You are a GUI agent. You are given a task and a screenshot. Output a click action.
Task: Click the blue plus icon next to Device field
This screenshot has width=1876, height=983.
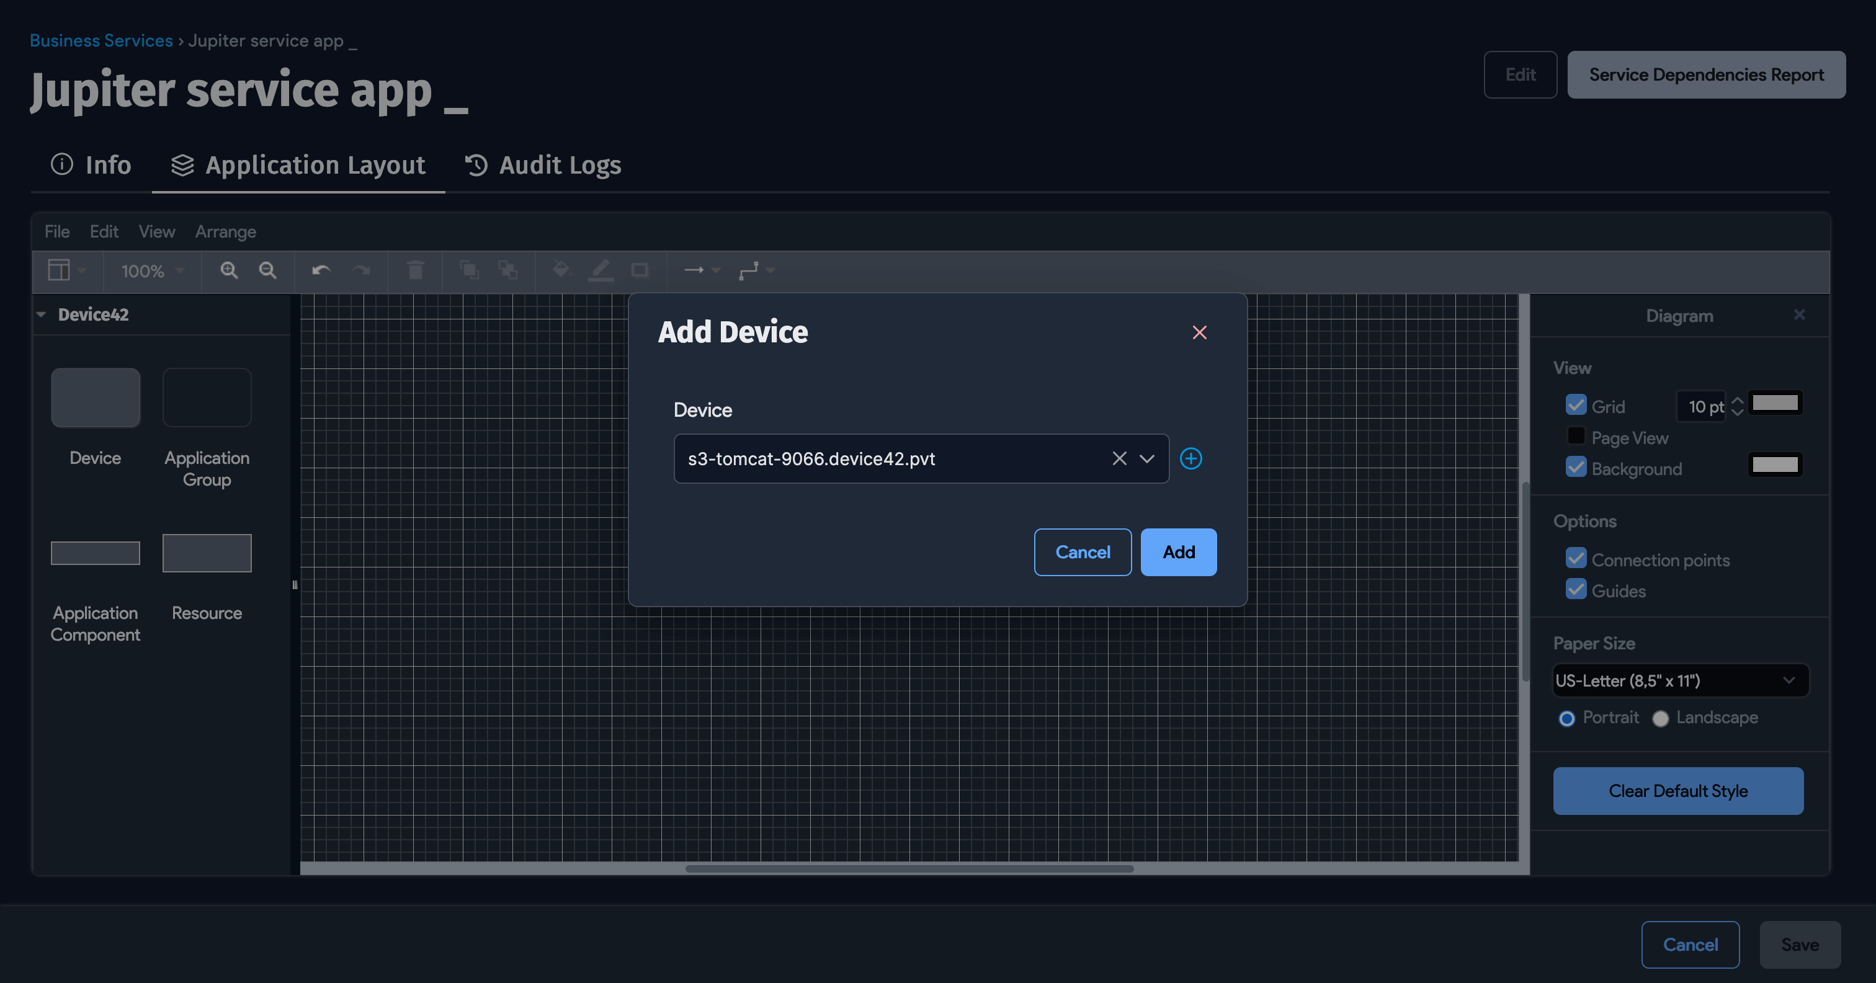point(1190,458)
